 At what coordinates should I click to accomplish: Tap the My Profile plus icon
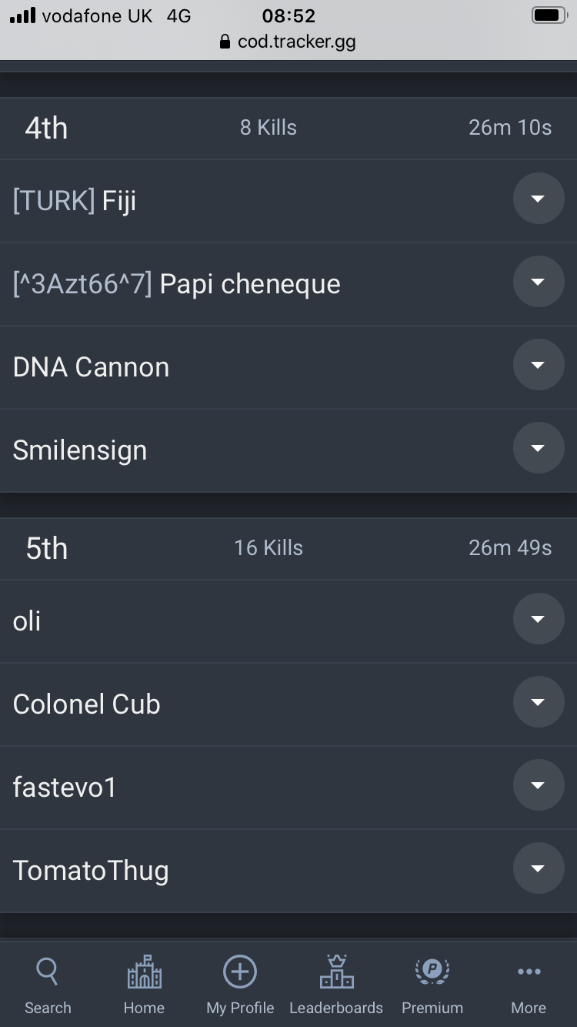240,972
